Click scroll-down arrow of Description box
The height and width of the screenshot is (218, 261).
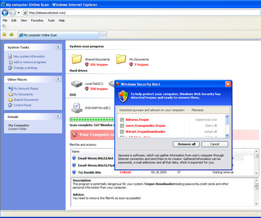pos(256,204)
